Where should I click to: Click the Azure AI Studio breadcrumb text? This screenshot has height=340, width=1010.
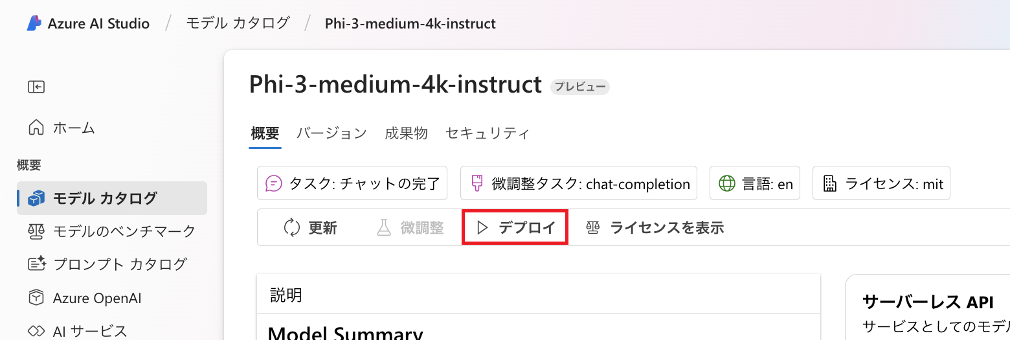click(x=98, y=24)
